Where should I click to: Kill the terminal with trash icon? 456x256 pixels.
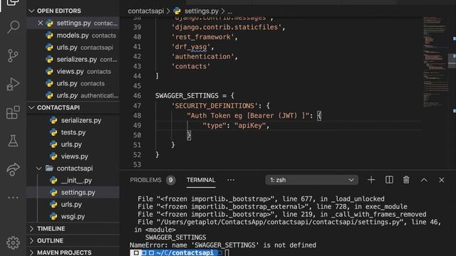[x=406, y=180]
